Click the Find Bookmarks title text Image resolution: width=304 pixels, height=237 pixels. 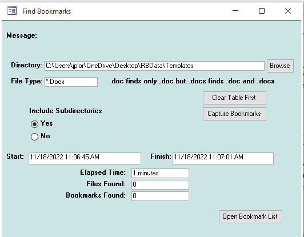click(x=46, y=11)
